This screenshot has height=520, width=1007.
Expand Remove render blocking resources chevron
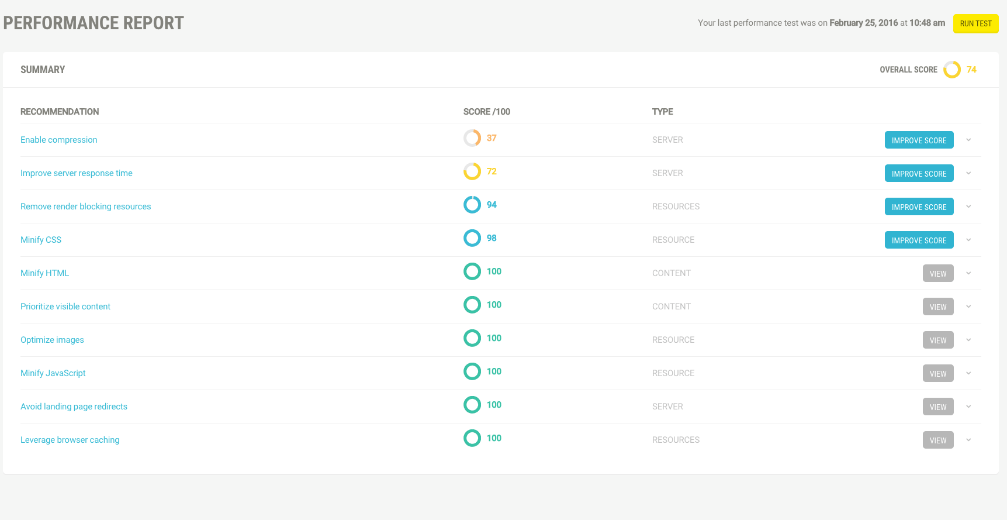pyautogui.click(x=968, y=206)
